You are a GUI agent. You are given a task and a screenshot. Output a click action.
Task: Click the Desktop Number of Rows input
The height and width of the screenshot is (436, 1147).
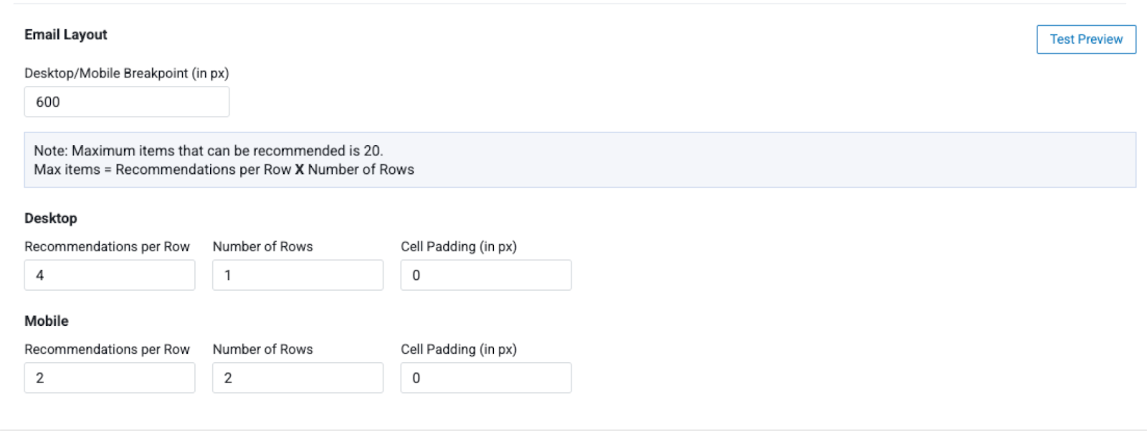(298, 275)
